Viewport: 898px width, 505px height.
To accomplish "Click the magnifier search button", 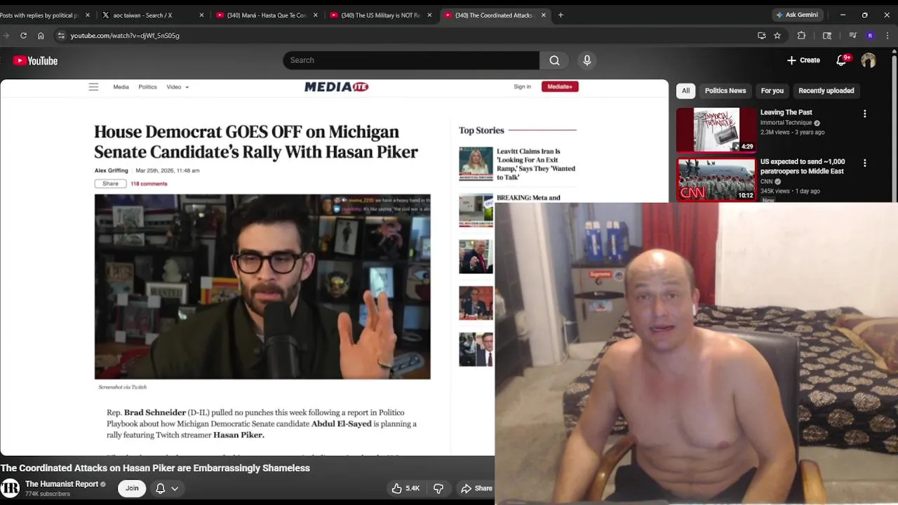I will (x=554, y=60).
